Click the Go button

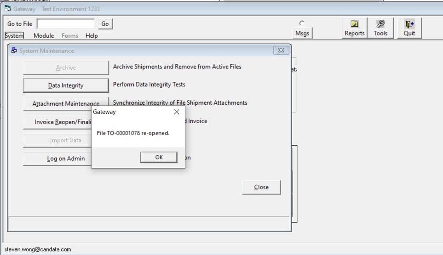[x=105, y=24]
